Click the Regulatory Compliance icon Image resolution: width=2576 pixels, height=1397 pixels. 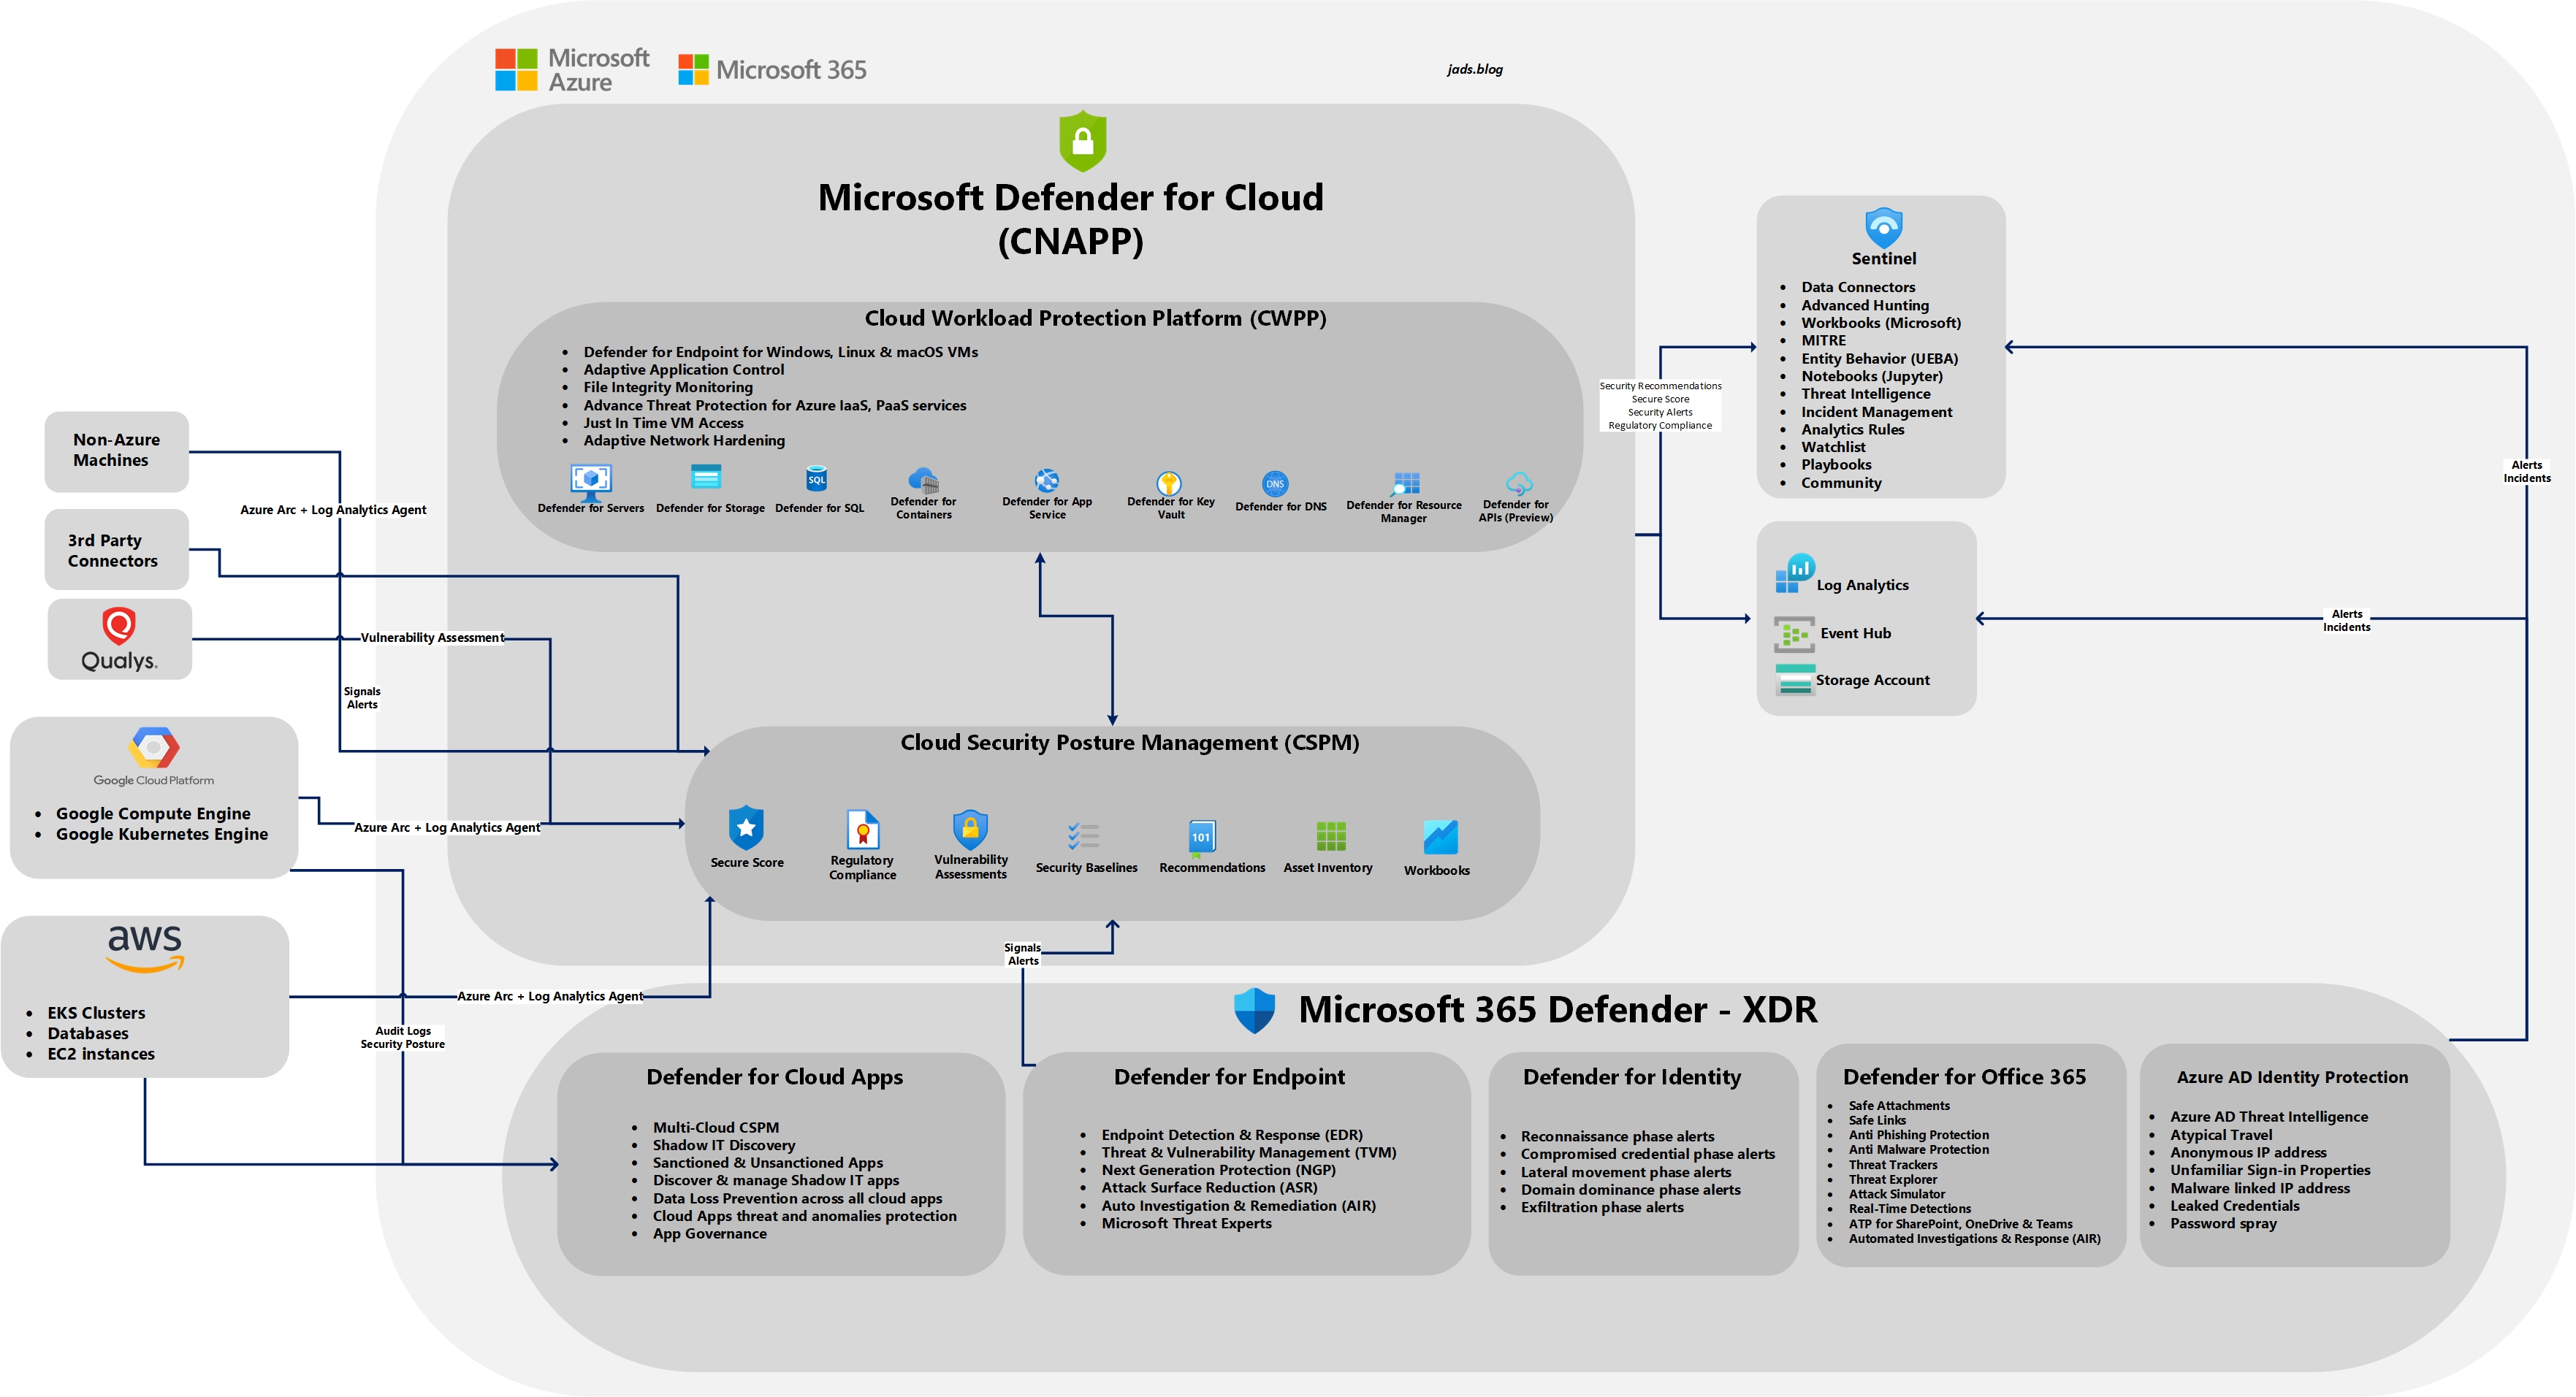[862, 830]
